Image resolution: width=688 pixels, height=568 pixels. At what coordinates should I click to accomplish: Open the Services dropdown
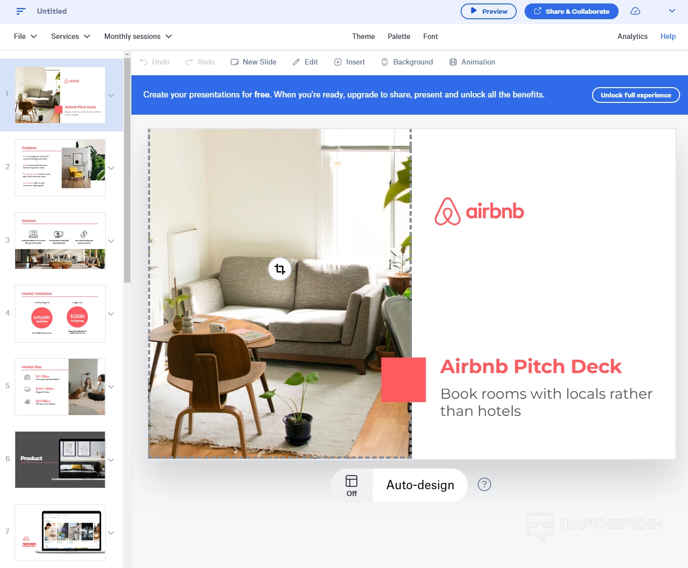(x=71, y=36)
